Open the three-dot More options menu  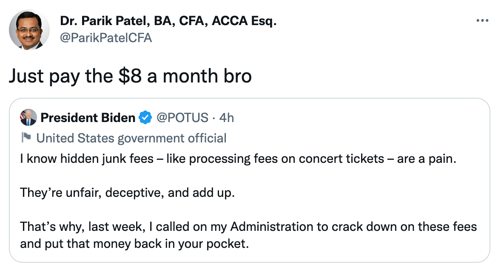tap(482, 21)
